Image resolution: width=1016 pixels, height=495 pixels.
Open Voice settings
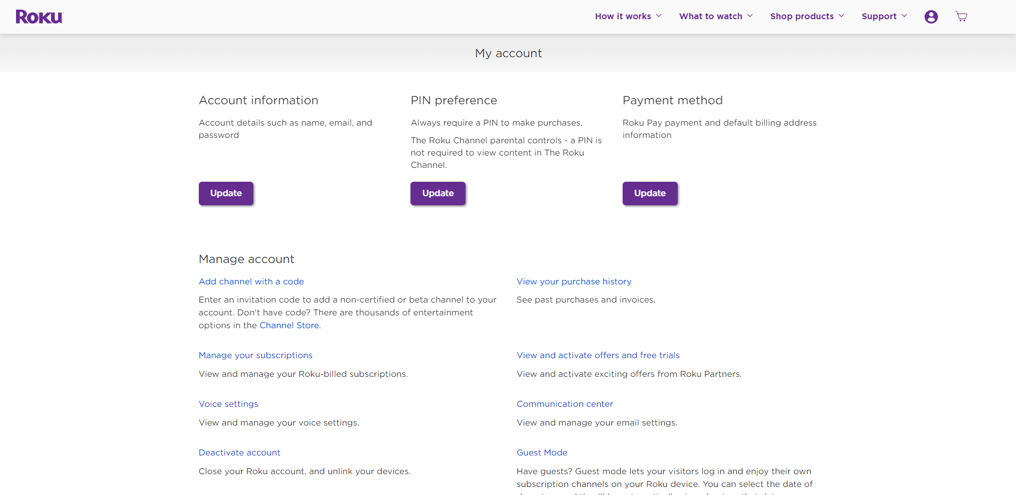(x=228, y=404)
